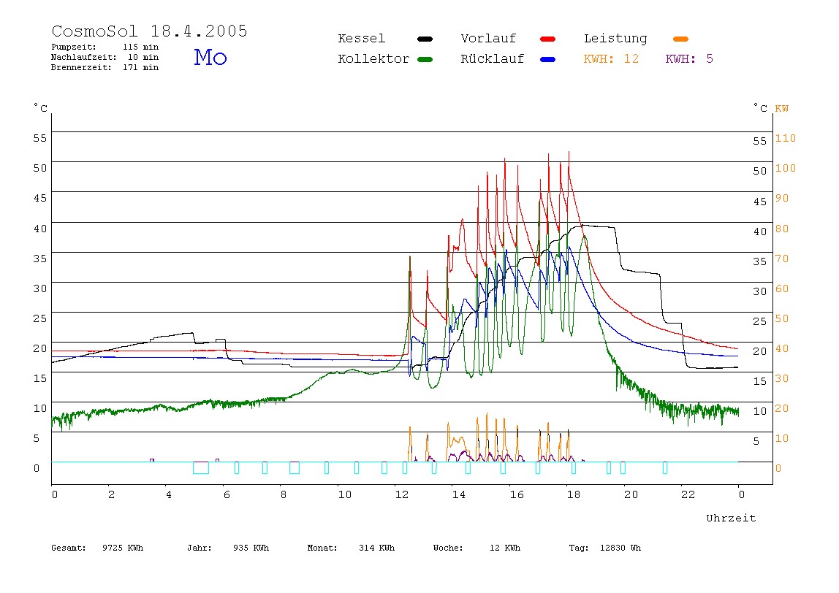This screenshot has height=593, width=839.
Task: Click the orange "110" KW scale value
Action: pyautogui.click(x=786, y=138)
